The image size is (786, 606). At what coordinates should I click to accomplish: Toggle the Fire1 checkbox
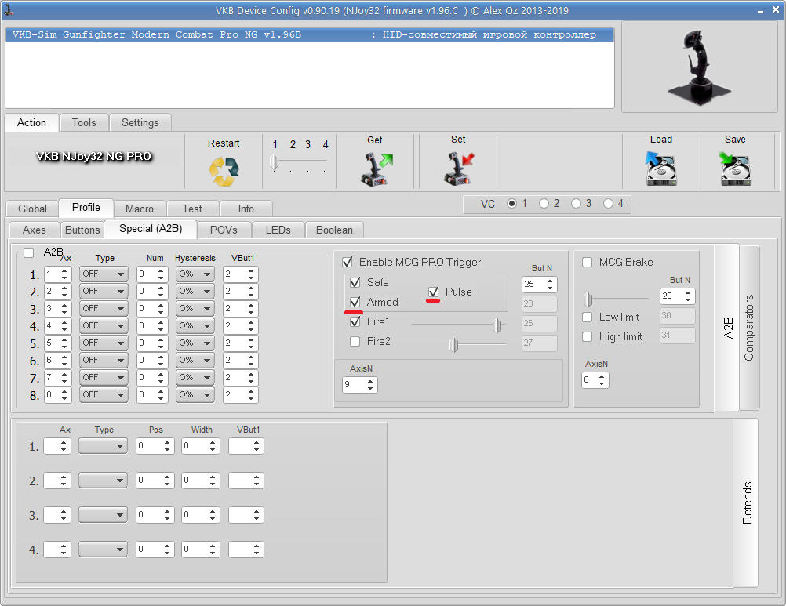tap(355, 321)
